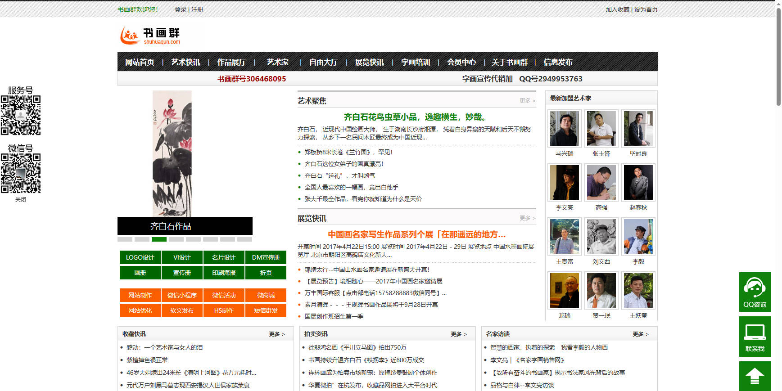Screen dimensions: 782x391
Task: Open 李文亮 artist portrait
Action: [565, 183]
